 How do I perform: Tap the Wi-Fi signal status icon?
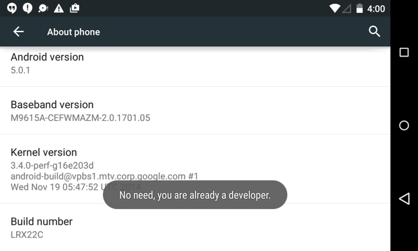point(334,8)
